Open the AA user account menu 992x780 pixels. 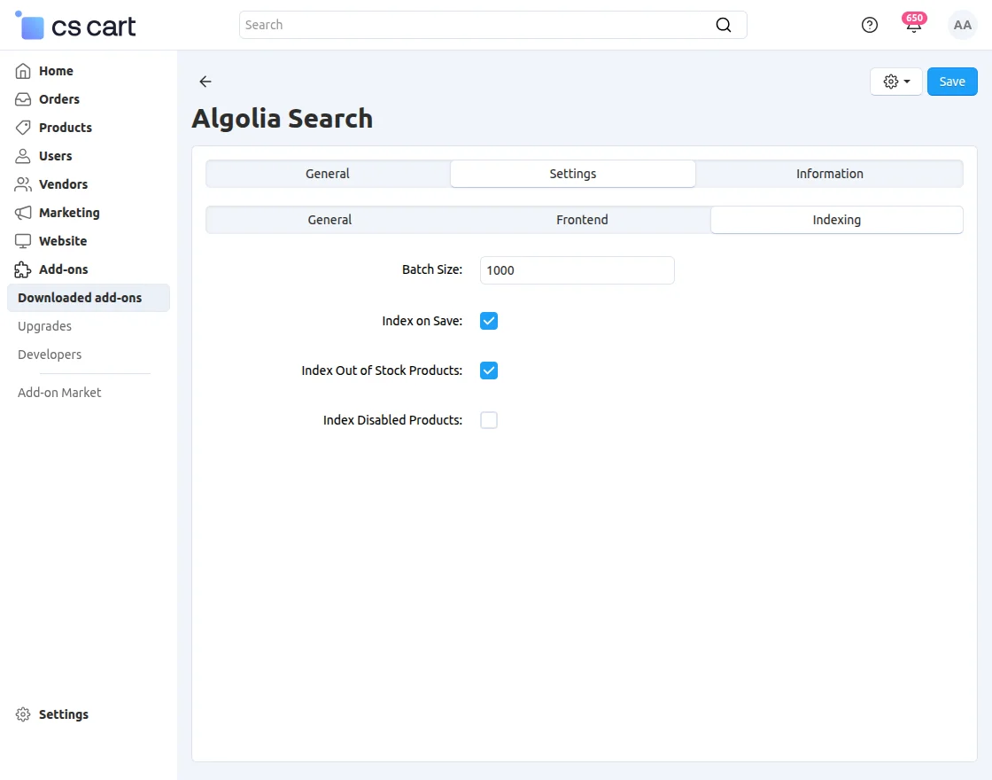pos(962,26)
